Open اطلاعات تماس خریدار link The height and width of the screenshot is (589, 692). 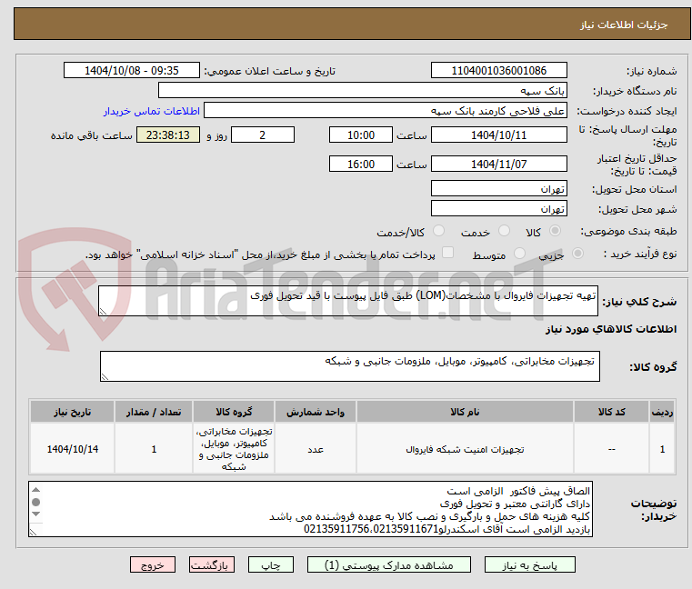[152, 111]
